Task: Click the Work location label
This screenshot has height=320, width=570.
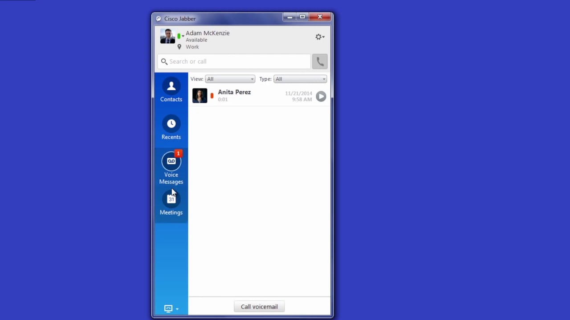Action: click(192, 47)
